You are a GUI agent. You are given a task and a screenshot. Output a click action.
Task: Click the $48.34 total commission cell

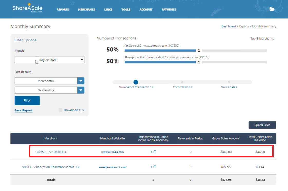tap(260, 180)
